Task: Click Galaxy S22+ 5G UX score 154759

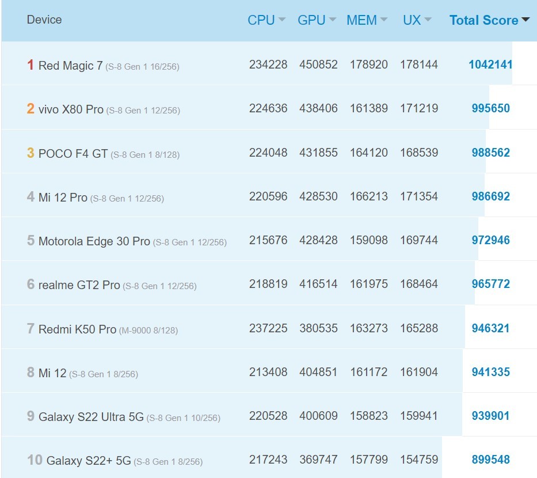Action: click(419, 460)
